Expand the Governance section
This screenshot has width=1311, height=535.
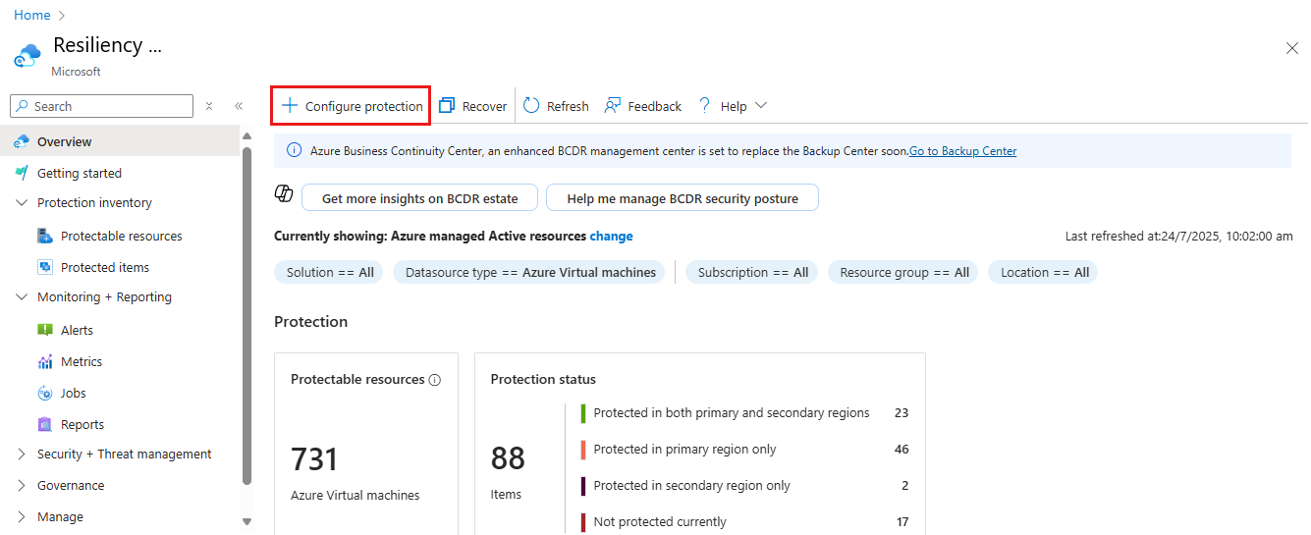click(23, 486)
